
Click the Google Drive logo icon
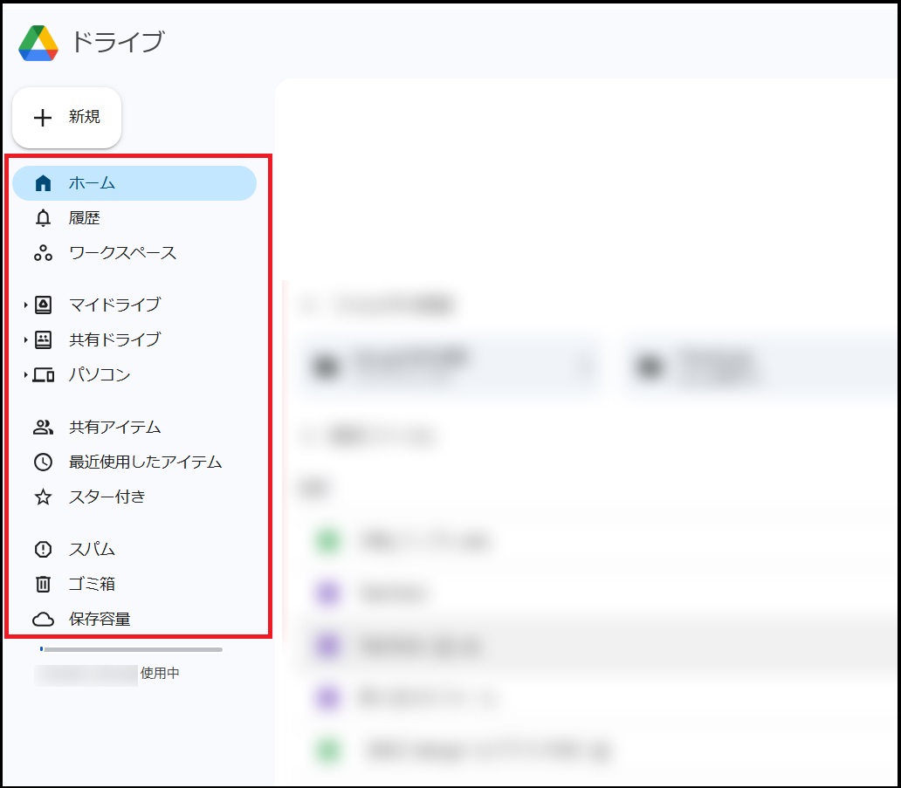pos(38,43)
